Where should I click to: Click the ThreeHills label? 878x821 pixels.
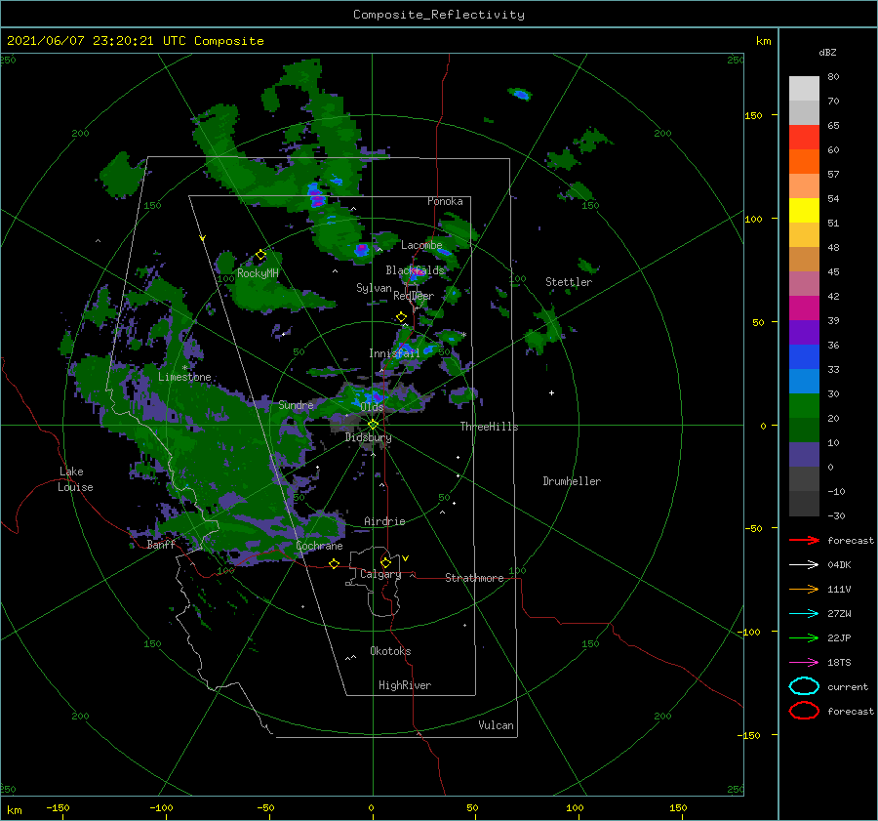(489, 427)
